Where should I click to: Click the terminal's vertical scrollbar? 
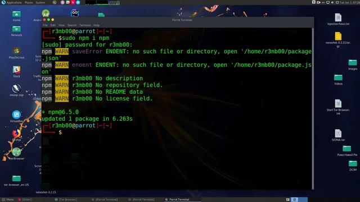(313, 108)
